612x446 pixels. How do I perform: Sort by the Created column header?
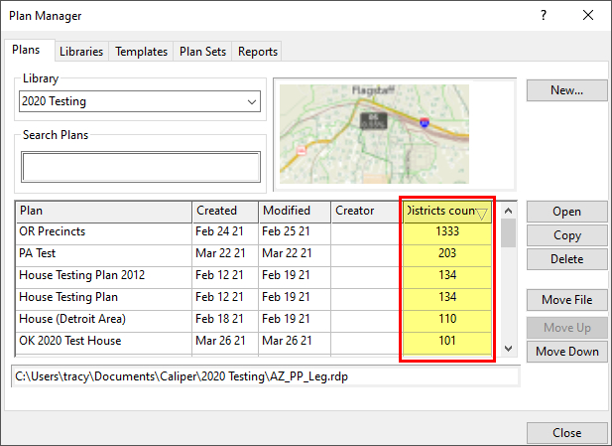click(x=224, y=211)
